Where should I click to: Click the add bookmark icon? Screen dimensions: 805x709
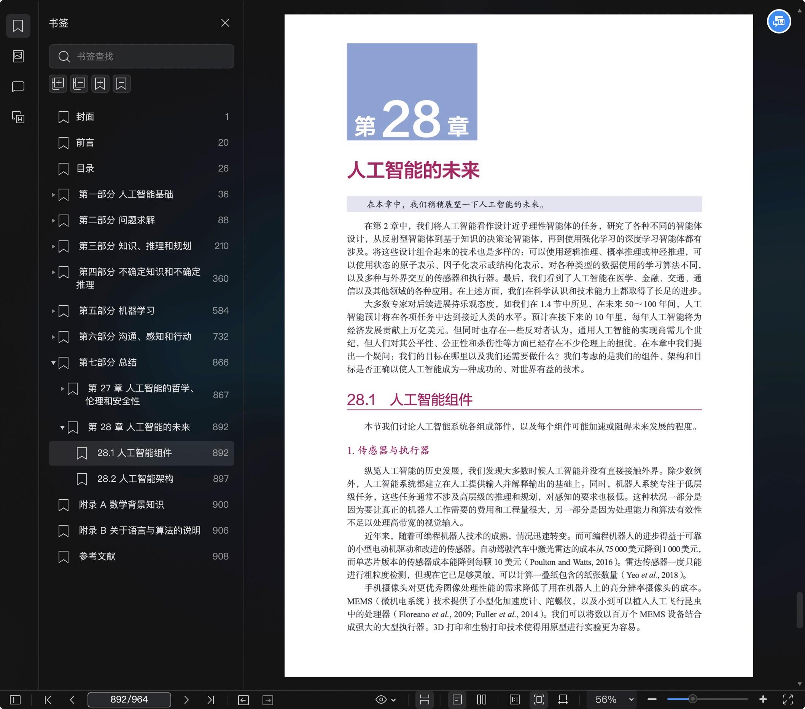pos(100,83)
